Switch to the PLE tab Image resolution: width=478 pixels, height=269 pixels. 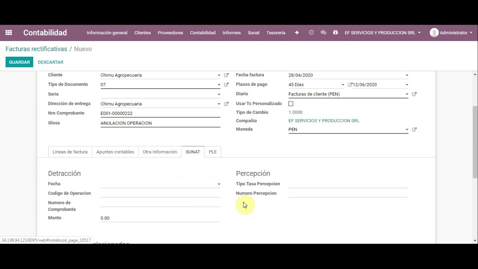(x=212, y=152)
